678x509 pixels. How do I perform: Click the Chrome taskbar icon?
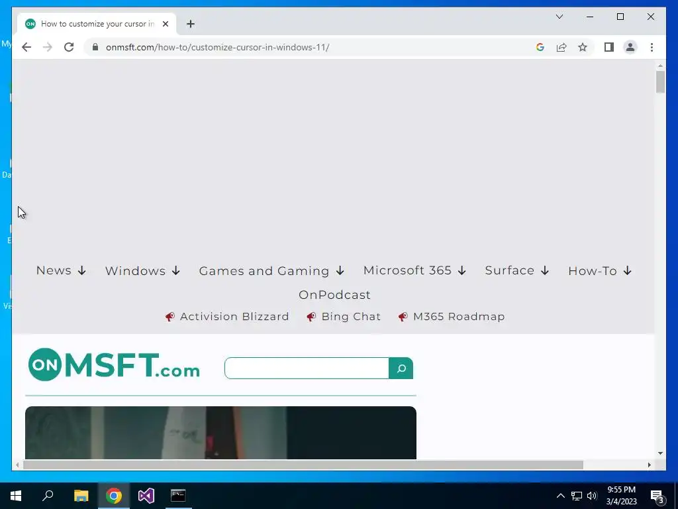click(114, 496)
